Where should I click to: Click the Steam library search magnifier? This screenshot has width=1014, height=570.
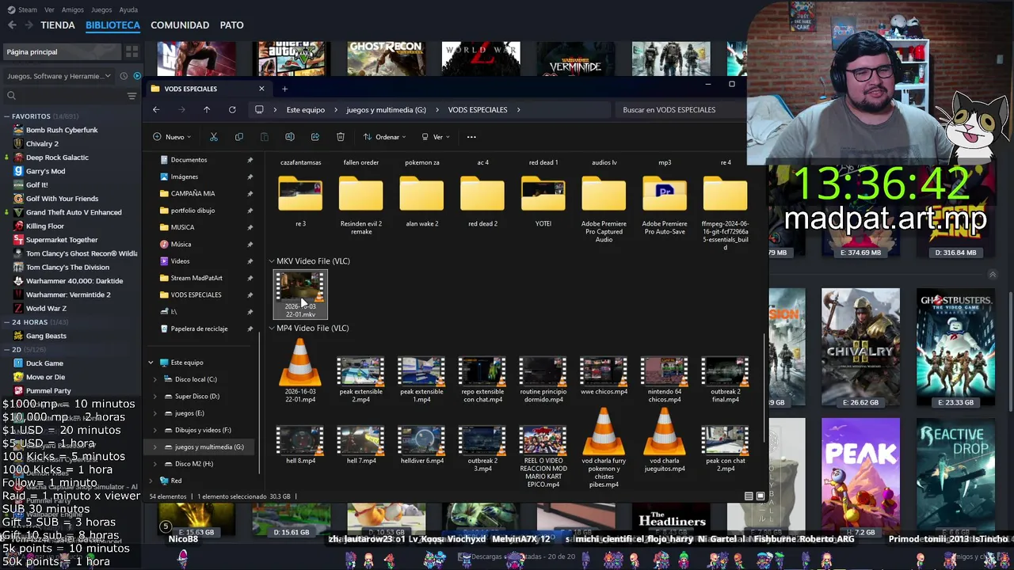(11, 96)
